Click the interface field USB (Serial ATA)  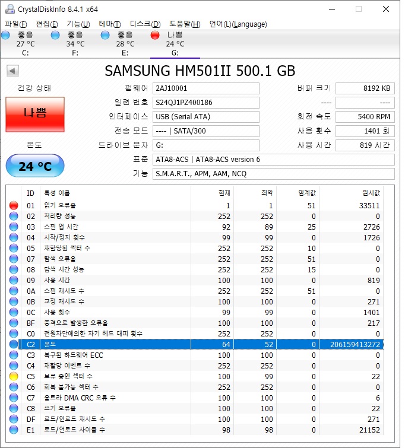pyautogui.click(x=206, y=117)
